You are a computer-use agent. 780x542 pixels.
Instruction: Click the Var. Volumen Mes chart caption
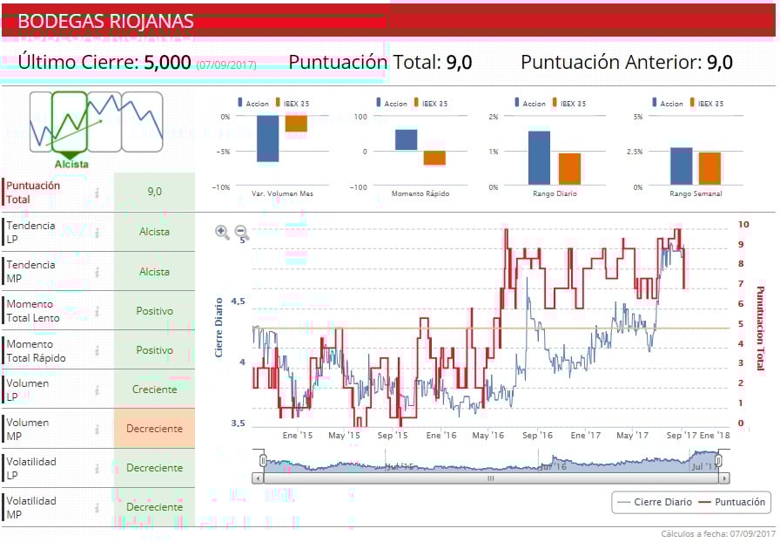283,193
